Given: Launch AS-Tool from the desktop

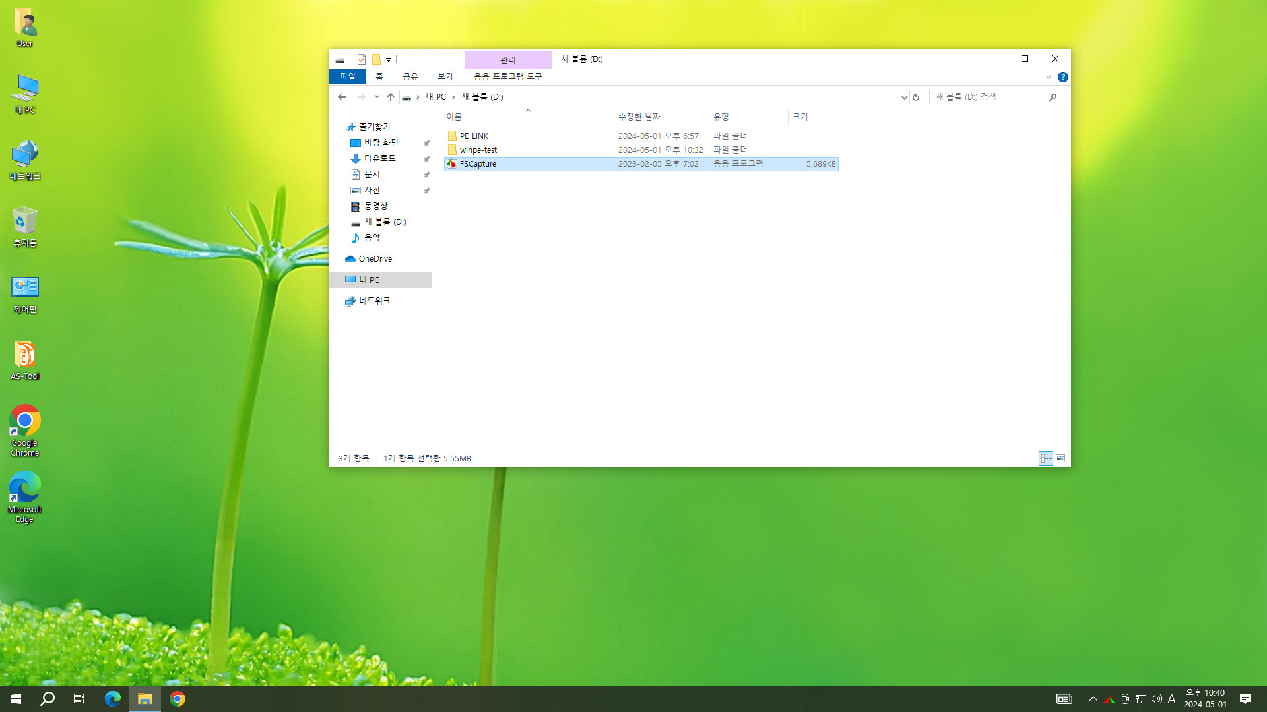Looking at the screenshot, I should pos(25,360).
